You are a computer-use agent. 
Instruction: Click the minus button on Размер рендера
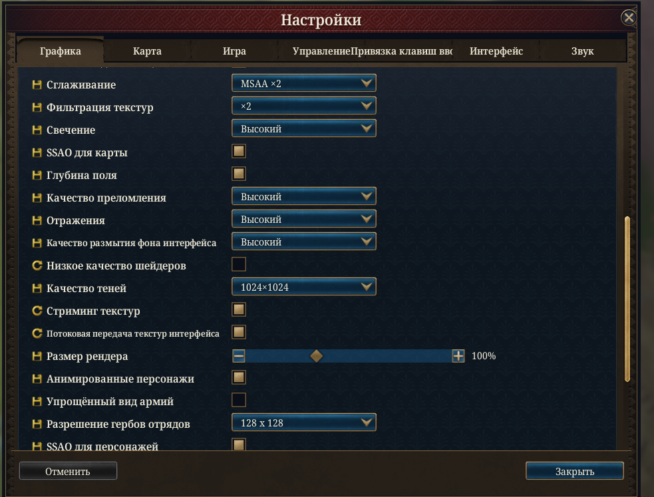click(x=239, y=356)
